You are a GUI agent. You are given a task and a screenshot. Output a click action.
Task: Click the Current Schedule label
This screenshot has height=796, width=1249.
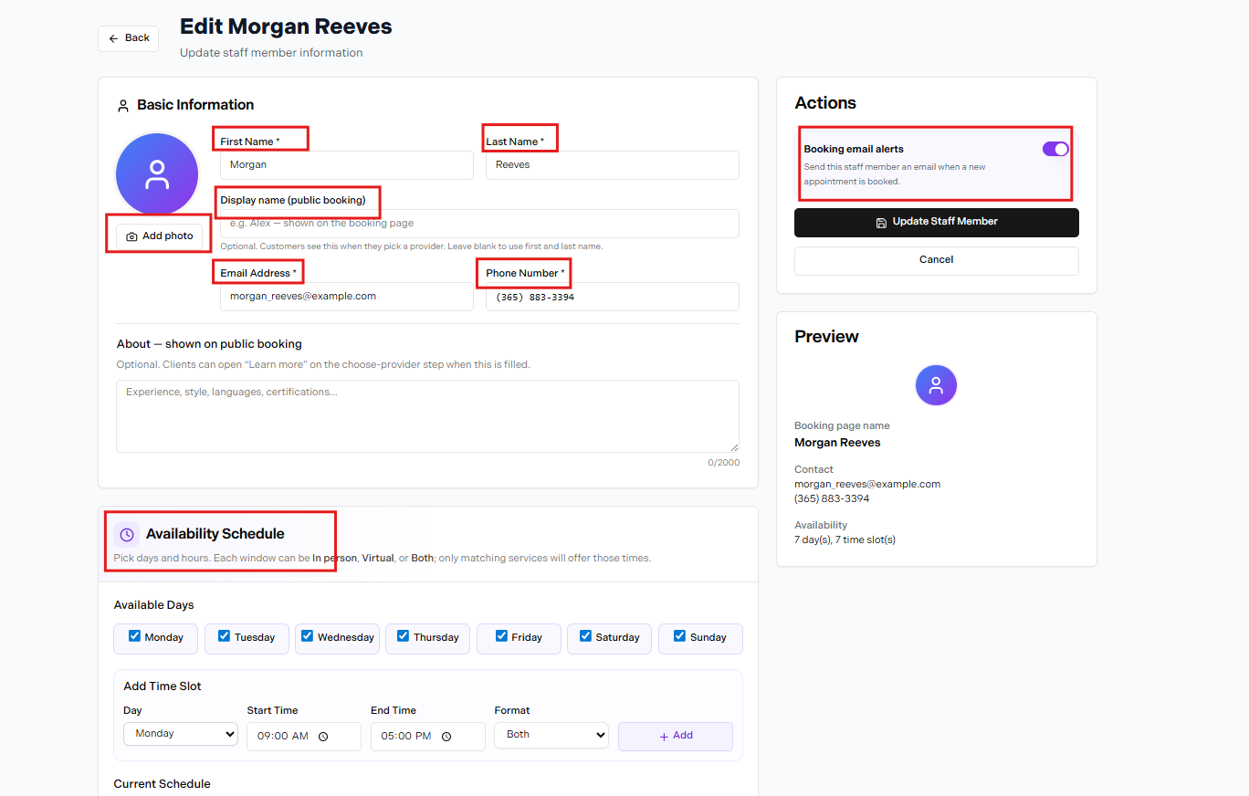163,784
